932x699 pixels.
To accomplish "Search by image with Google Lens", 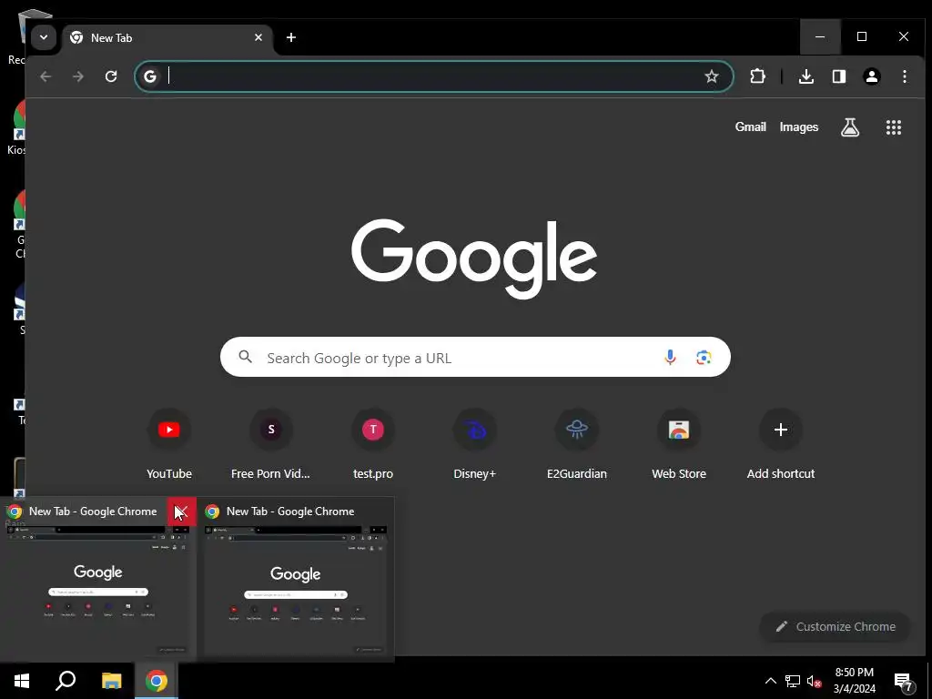I will (x=704, y=357).
